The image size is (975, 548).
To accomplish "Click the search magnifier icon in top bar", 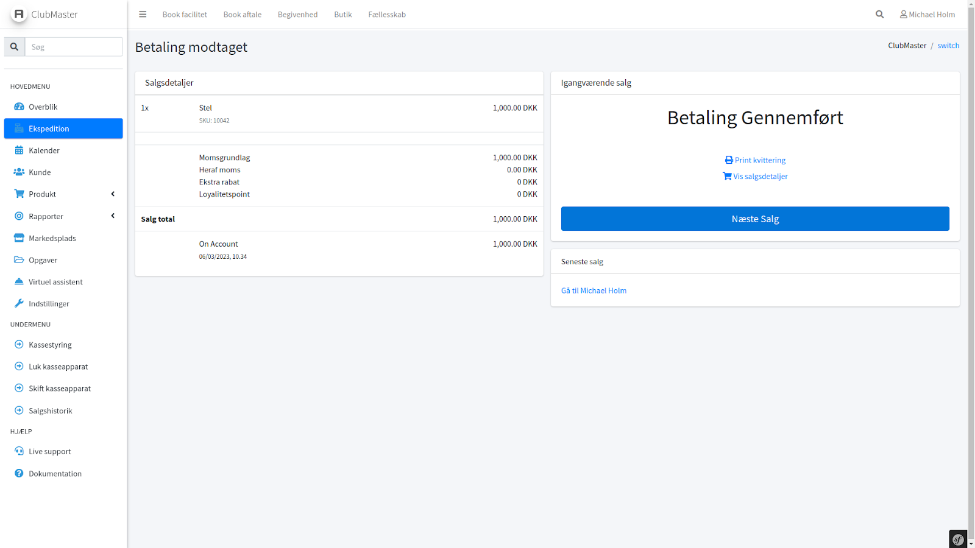I will [879, 15].
